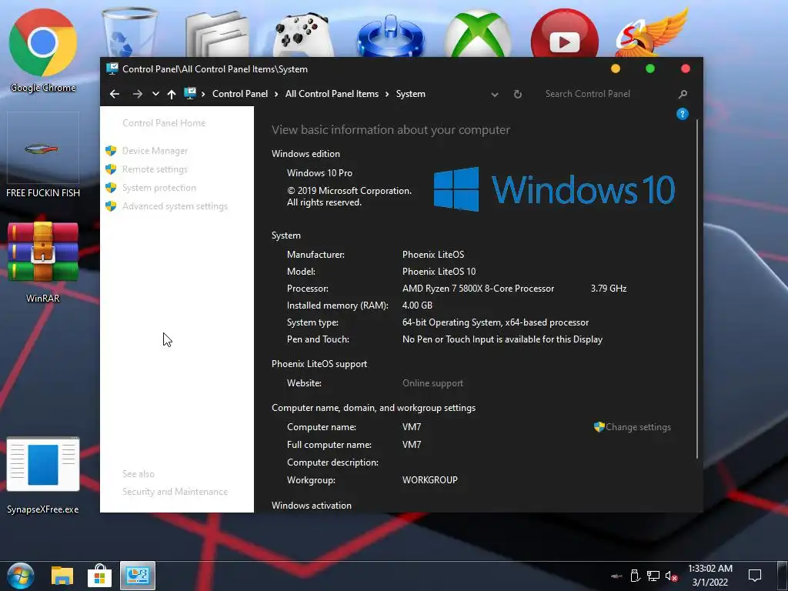Open the recent locations dropdown arrow
Image resolution: width=788 pixels, height=591 pixels.
click(x=155, y=94)
